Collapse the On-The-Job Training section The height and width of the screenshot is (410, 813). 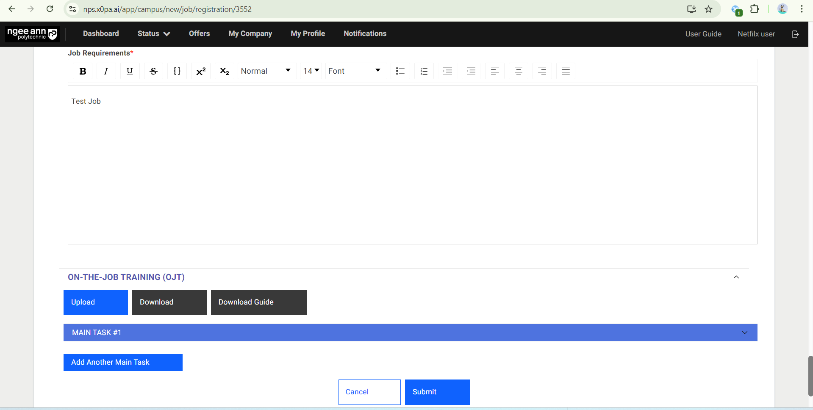(736, 277)
